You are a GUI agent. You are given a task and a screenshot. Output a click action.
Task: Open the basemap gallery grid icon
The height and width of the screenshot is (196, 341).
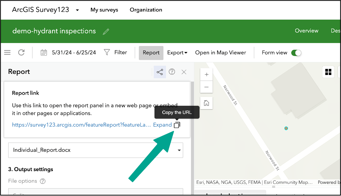328,72
